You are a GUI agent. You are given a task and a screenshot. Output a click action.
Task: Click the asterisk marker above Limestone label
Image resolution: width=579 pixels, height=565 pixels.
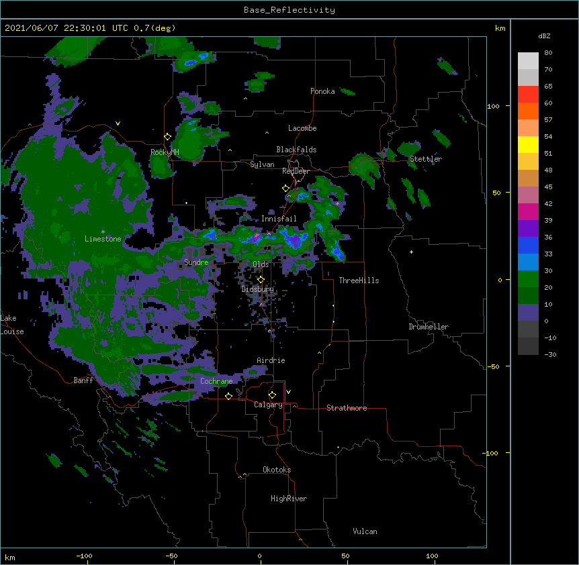tap(103, 232)
